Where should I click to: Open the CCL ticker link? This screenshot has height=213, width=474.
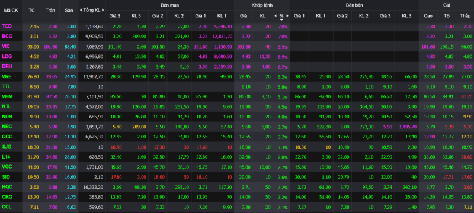7,206
